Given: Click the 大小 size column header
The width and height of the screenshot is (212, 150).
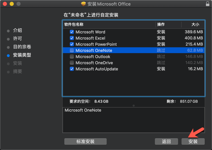Looking at the screenshot, I should (x=195, y=24).
